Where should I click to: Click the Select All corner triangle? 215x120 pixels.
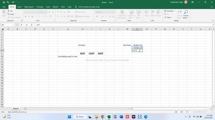[x=2, y=29]
